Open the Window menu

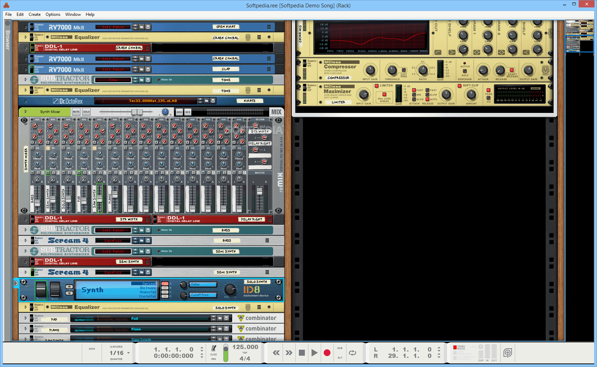73,14
